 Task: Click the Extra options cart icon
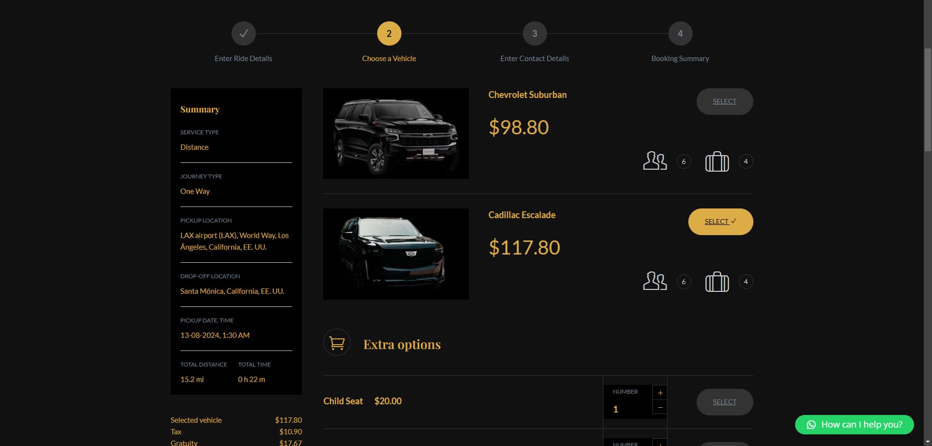click(337, 343)
